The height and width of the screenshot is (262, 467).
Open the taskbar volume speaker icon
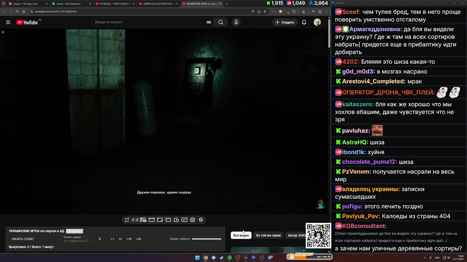pyautogui.click(x=449, y=258)
